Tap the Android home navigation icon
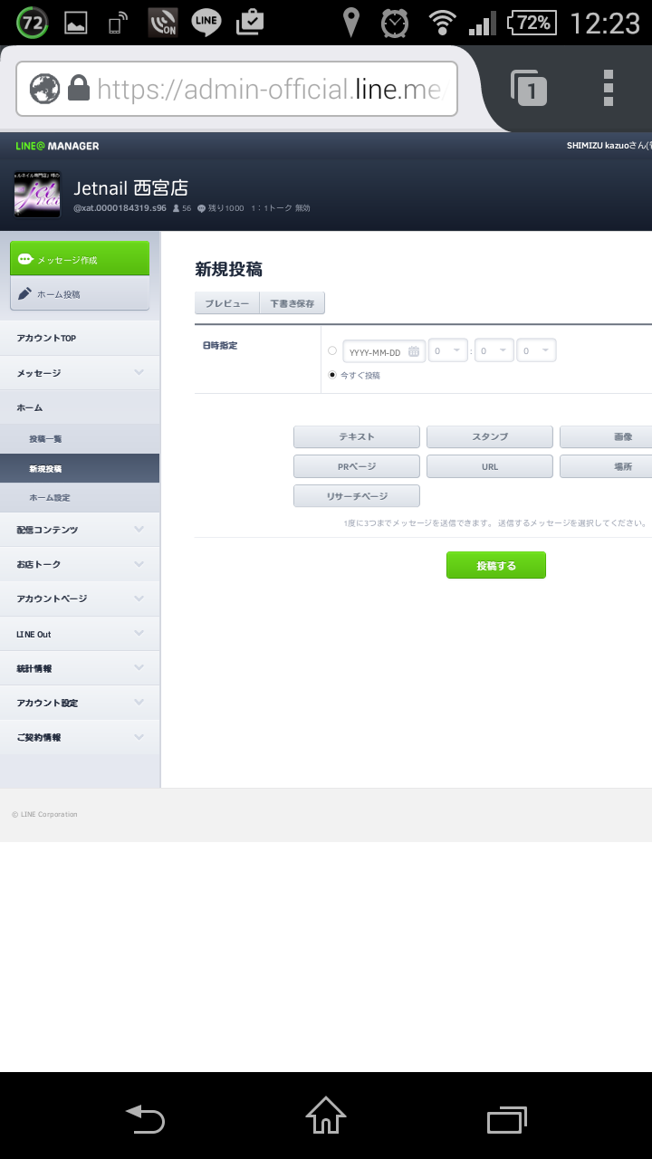652x1159 pixels. click(x=326, y=1116)
